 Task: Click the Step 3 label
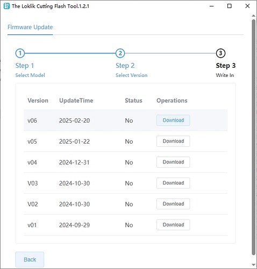tap(226, 66)
